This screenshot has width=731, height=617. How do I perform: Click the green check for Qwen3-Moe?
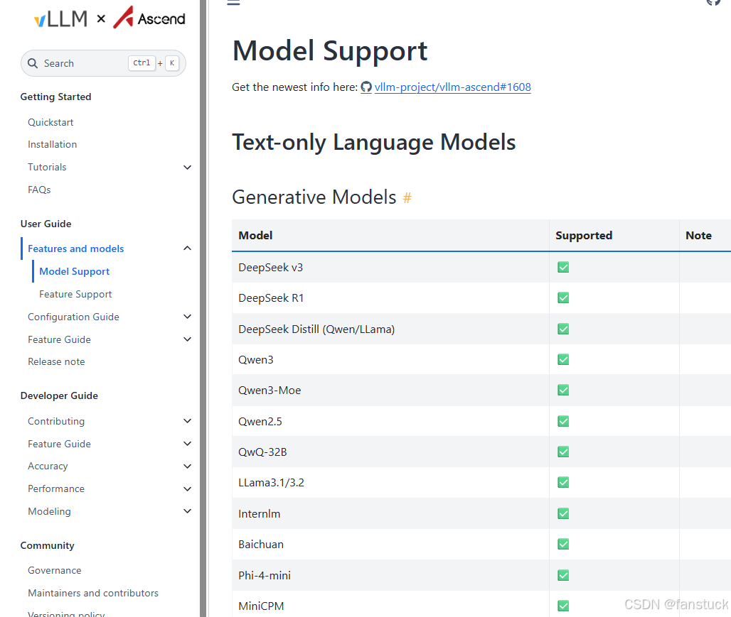(x=563, y=391)
